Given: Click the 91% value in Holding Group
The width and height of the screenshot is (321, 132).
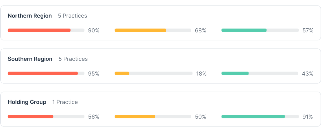Looking at the screenshot, I should (x=308, y=117).
